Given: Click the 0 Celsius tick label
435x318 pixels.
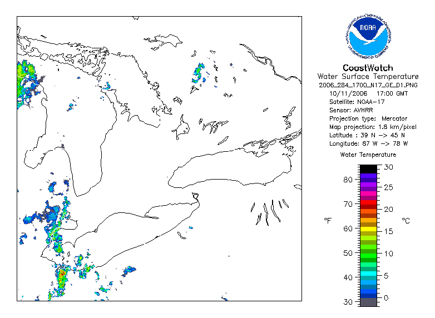Looking at the screenshot, I should 386,298.
